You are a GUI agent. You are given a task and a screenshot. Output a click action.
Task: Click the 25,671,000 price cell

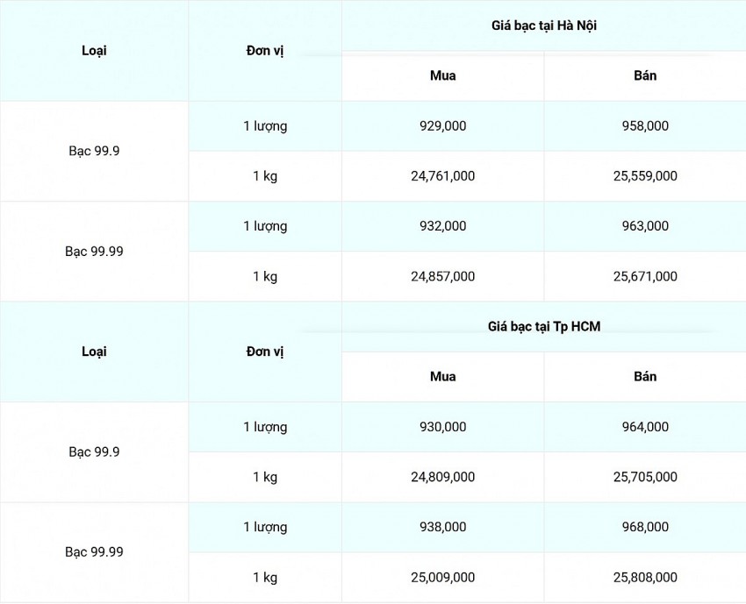coord(645,277)
